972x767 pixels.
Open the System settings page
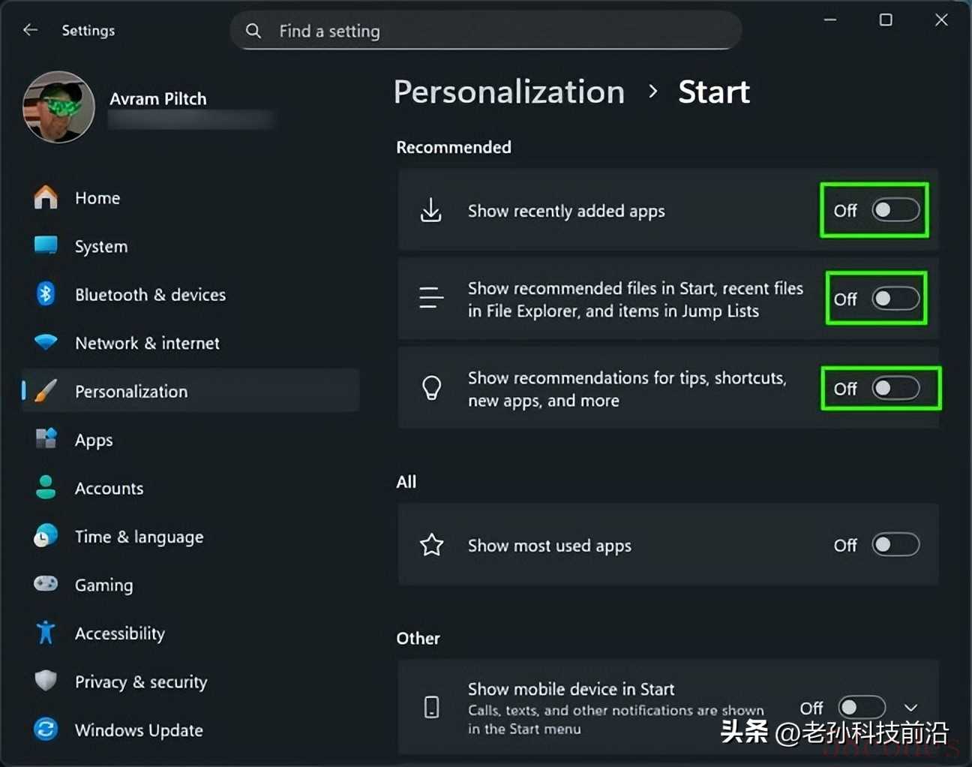[x=101, y=246]
